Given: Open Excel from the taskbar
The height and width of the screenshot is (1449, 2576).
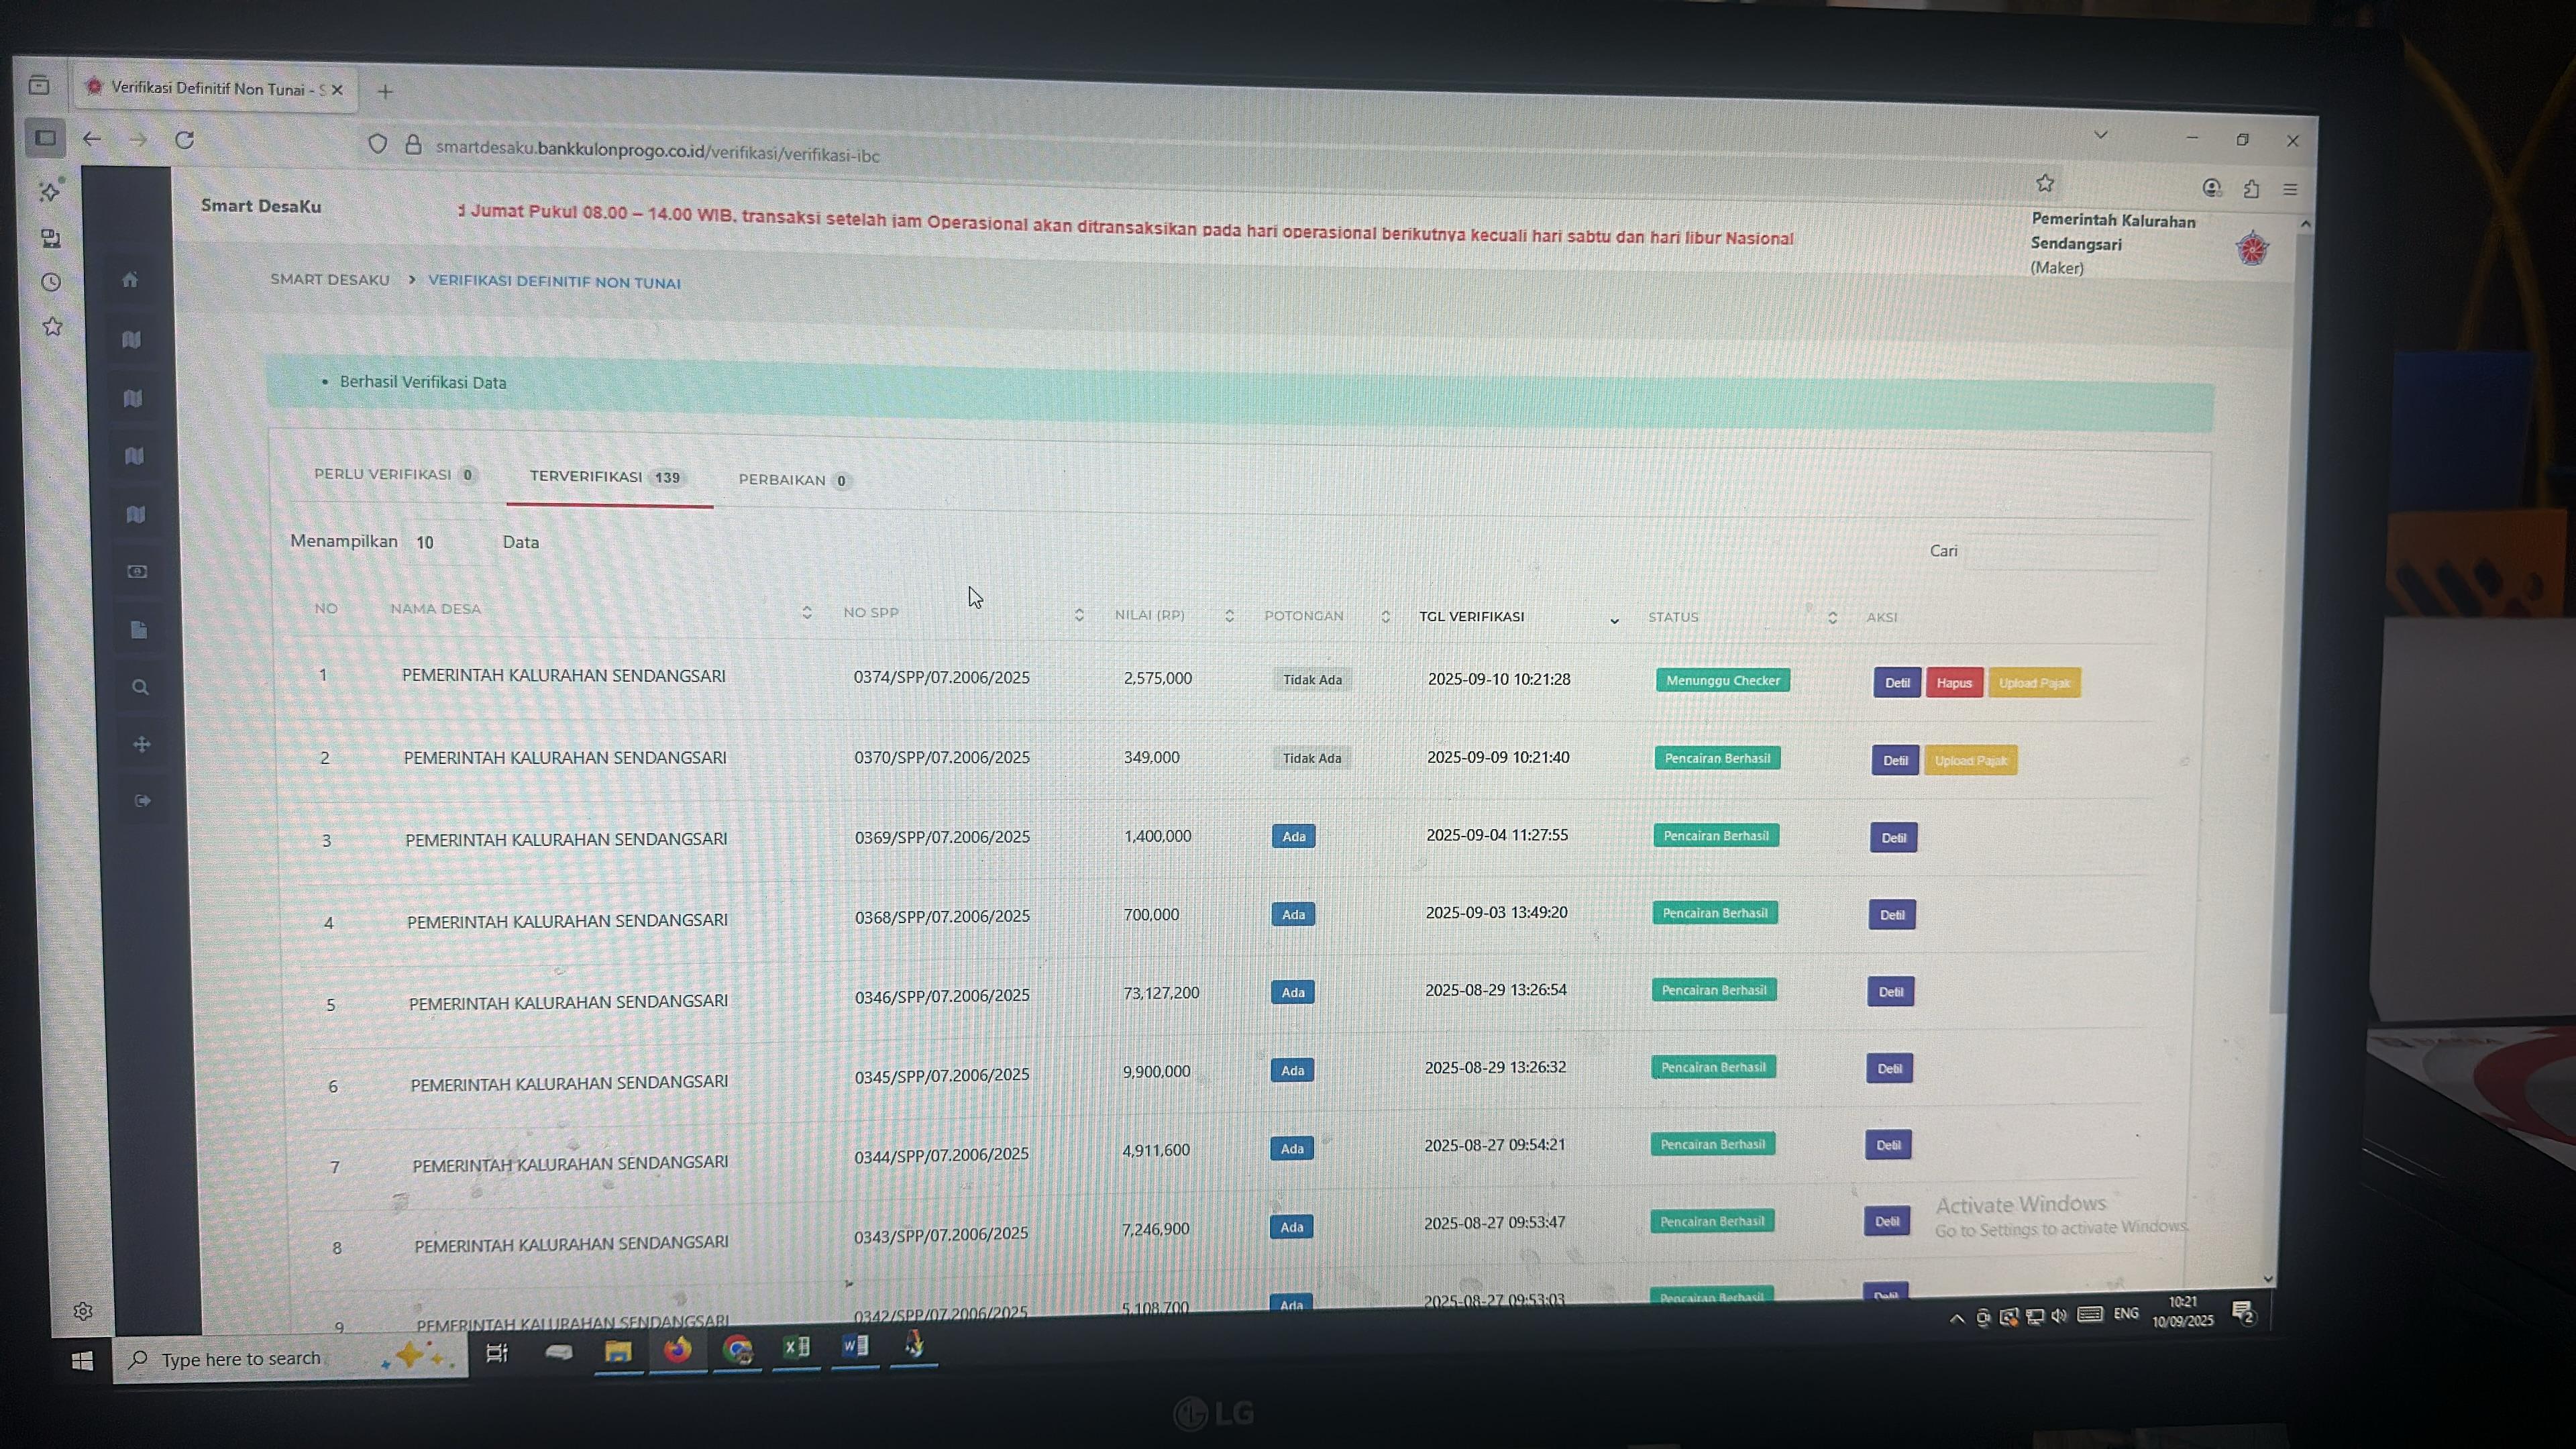Looking at the screenshot, I should coord(796,1347).
